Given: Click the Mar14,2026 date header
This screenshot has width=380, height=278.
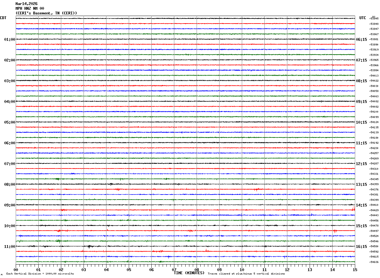Looking at the screenshot, I should [26, 4].
